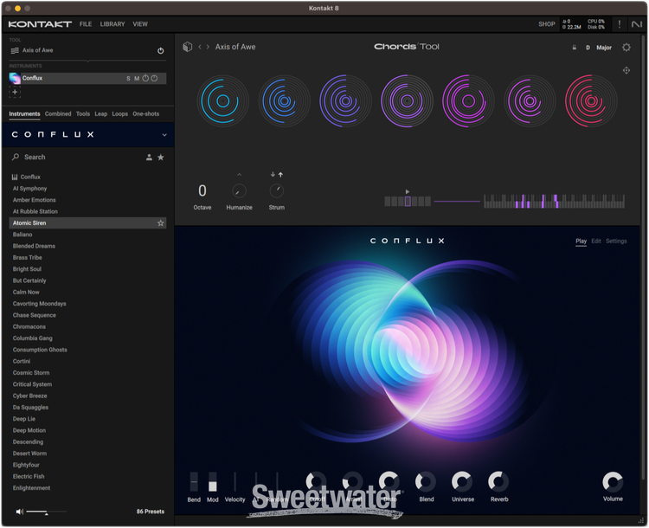Mute the Conflux instrument
The image size is (649, 528).
click(137, 79)
